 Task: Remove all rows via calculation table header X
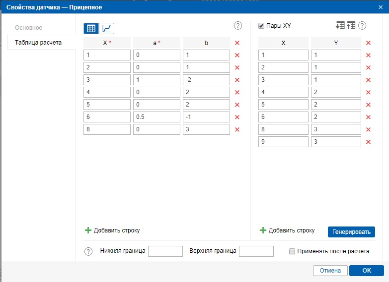(237, 43)
